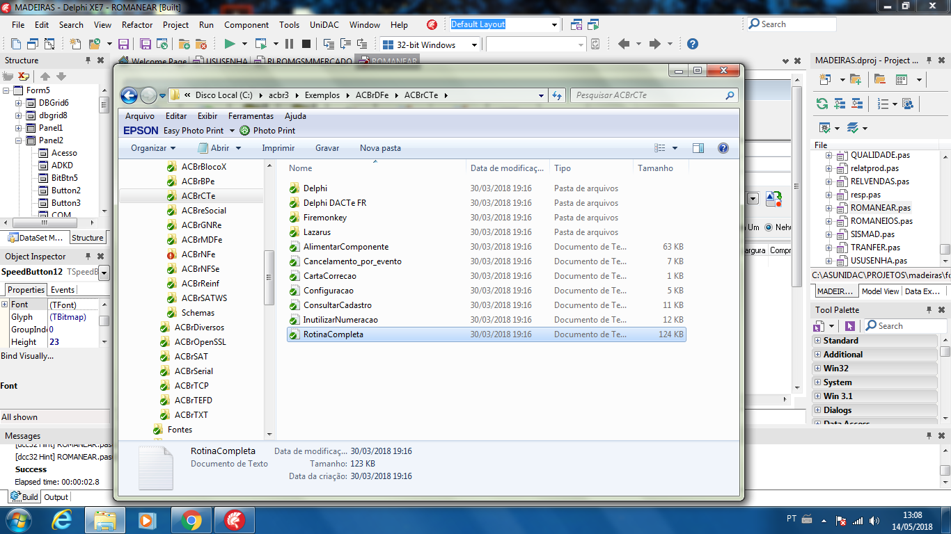This screenshot has height=534, width=951.
Task: Open Google Chrome from taskbar
Action: tap(191, 520)
